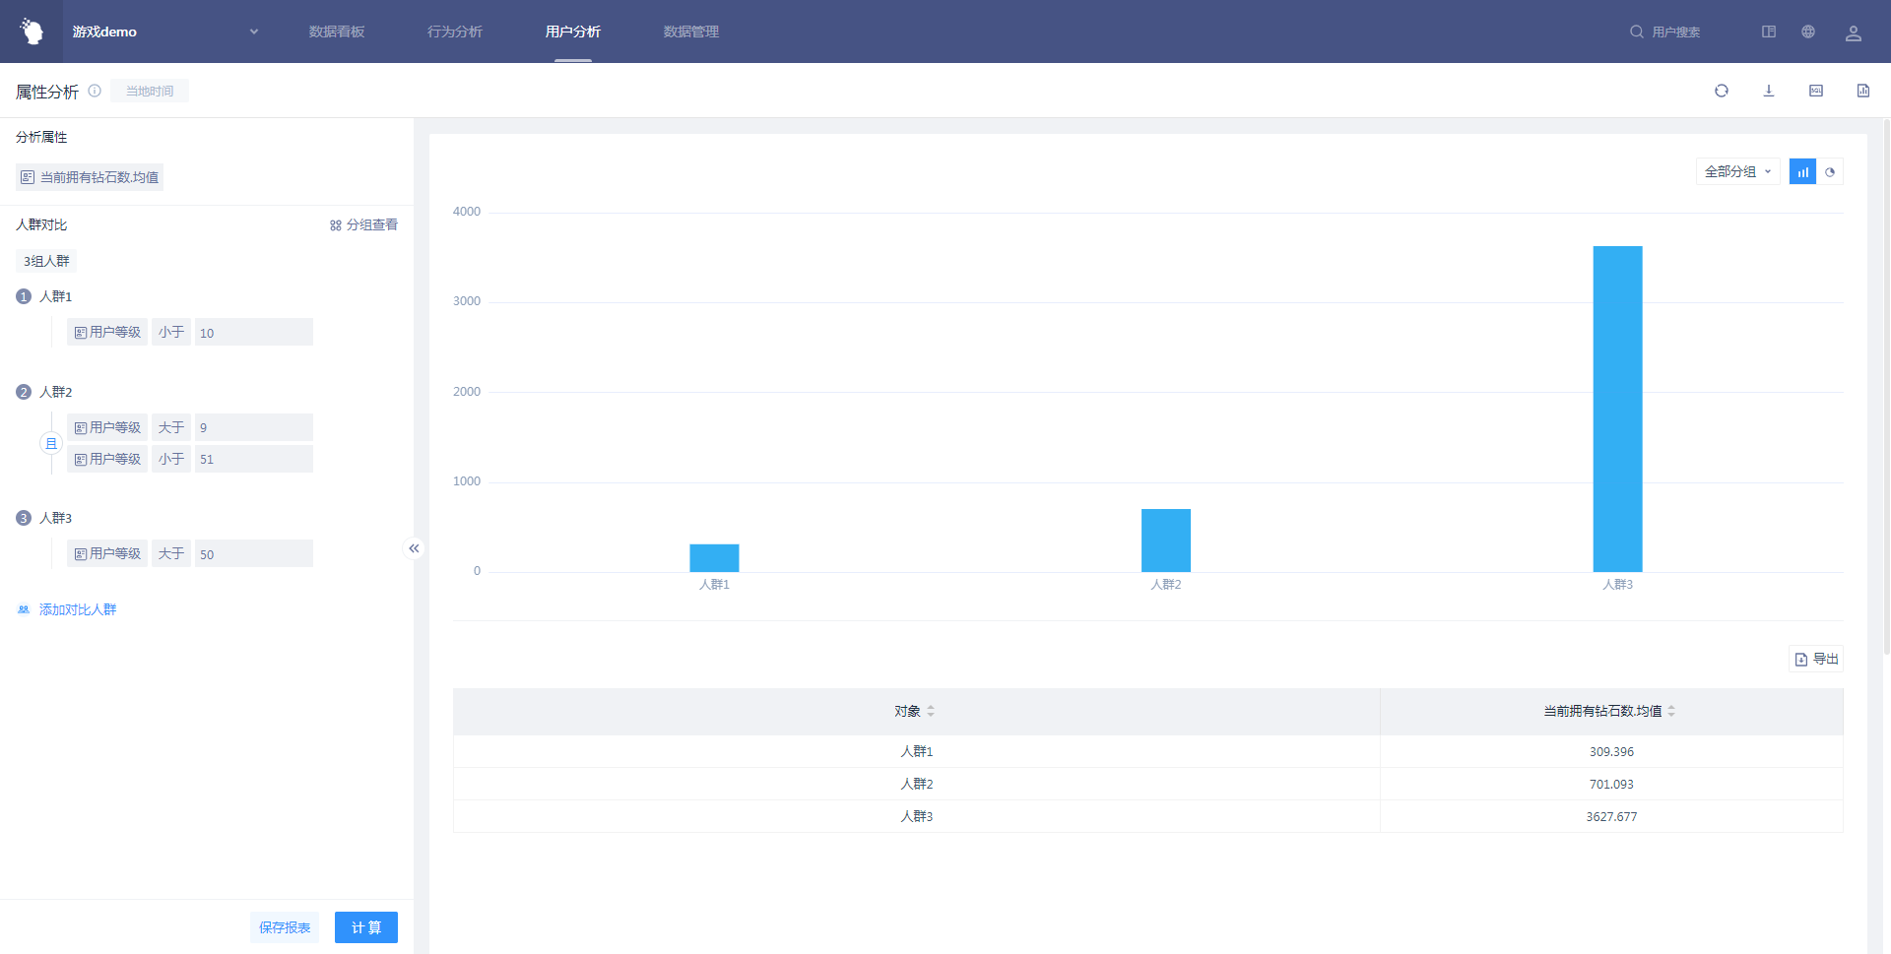Open the 全部分组 dropdown
This screenshot has width=1891, height=954.
point(1736,172)
